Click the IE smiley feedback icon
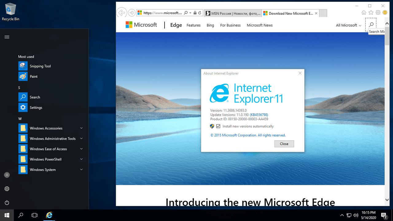Screen dimensions: 393x221 tap(385, 13)
